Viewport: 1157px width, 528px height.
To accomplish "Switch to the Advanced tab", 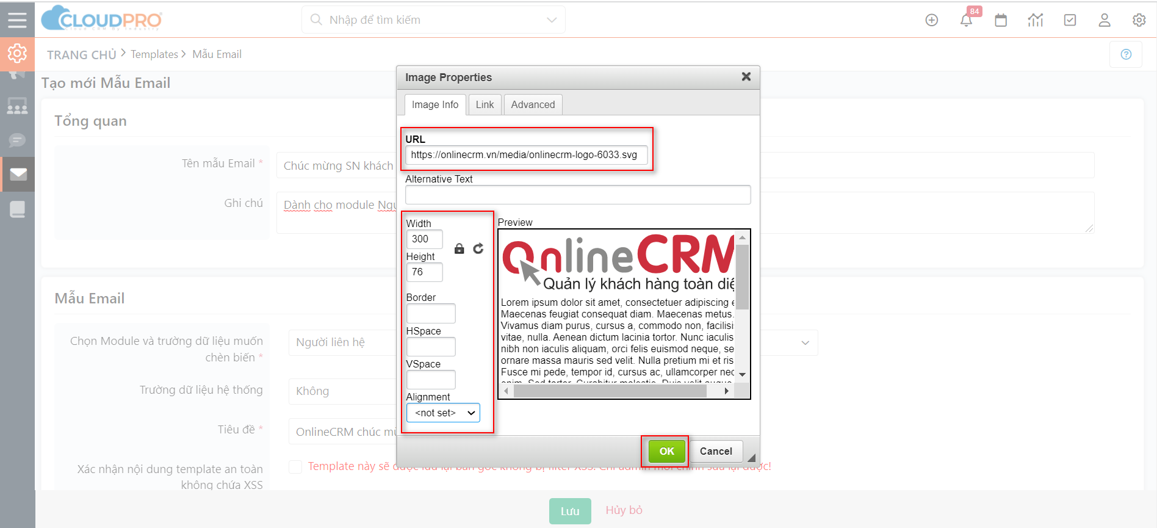I will click(x=533, y=105).
